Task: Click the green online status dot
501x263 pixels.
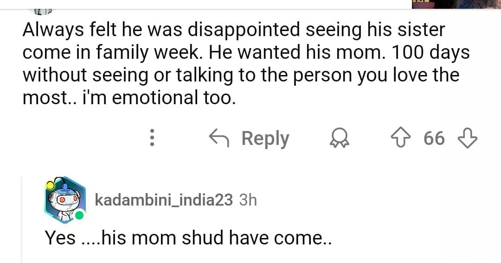Action: coord(80,215)
